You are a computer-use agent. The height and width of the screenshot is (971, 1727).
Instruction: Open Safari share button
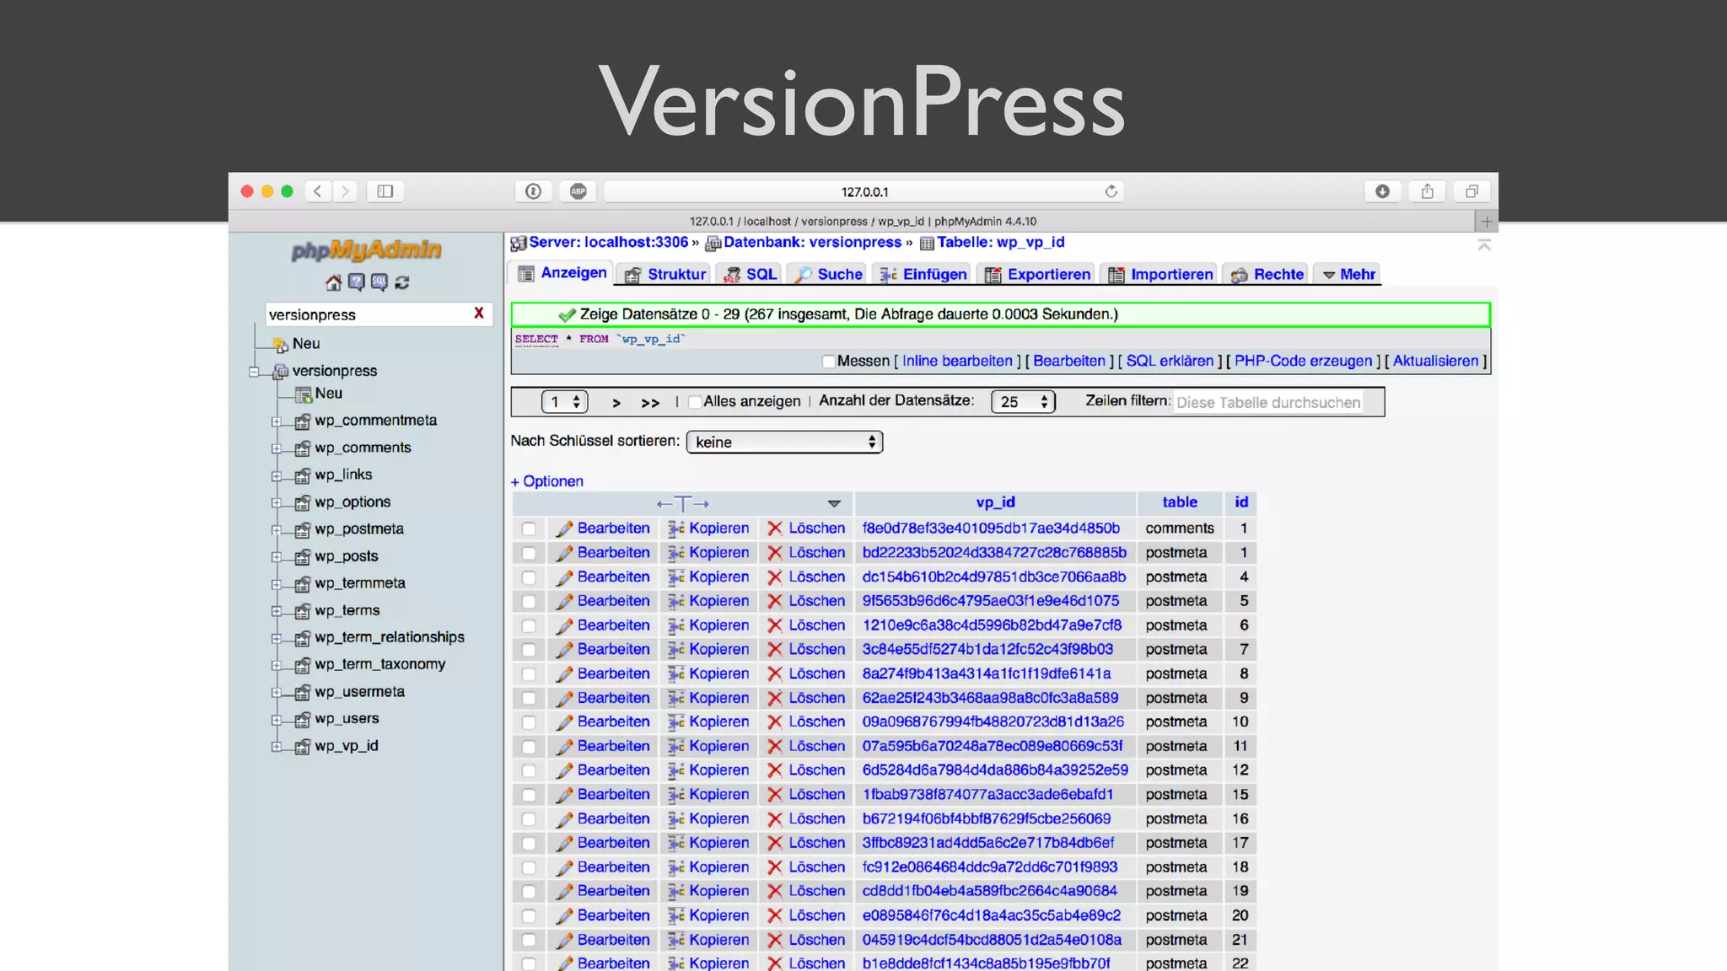pyautogui.click(x=1427, y=191)
